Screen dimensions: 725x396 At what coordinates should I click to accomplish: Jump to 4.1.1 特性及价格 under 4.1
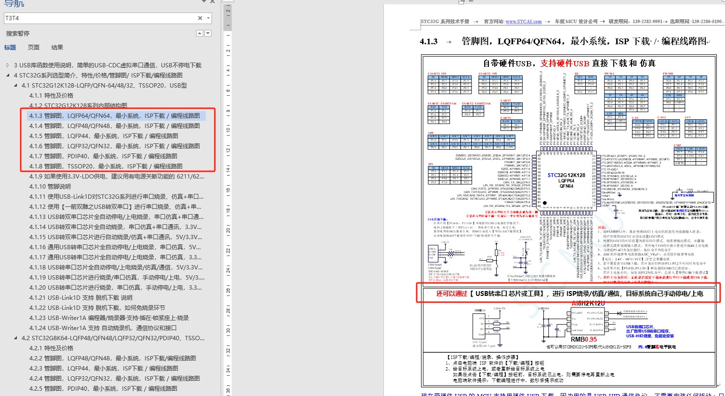(51, 96)
